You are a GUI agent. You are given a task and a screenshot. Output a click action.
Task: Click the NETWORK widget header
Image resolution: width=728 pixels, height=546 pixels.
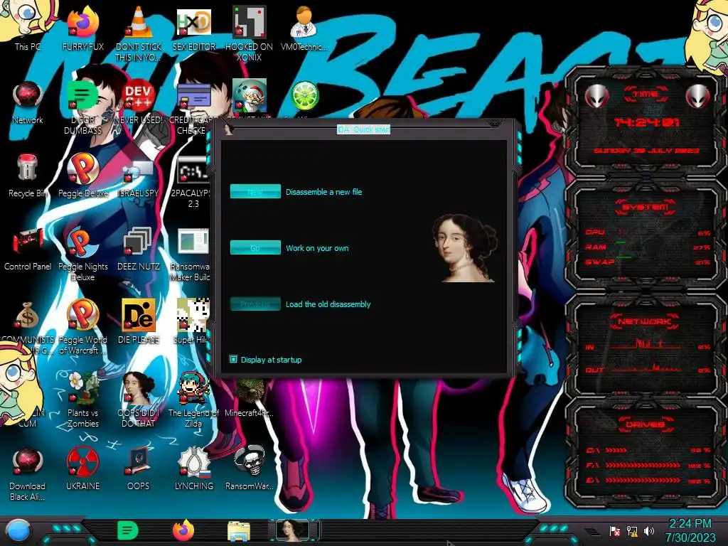pyautogui.click(x=646, y=321)
